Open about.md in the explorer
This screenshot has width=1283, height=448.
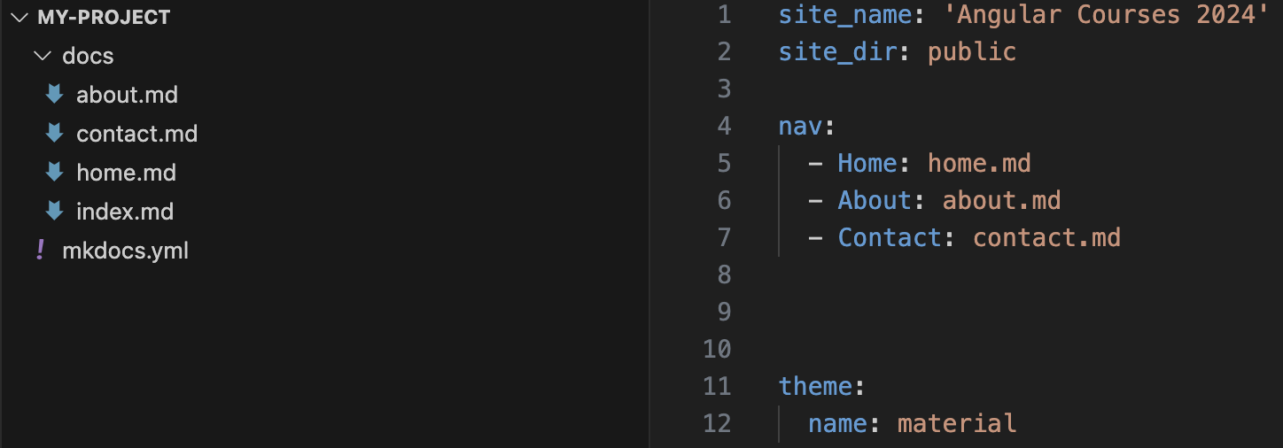tap(127, 95)
